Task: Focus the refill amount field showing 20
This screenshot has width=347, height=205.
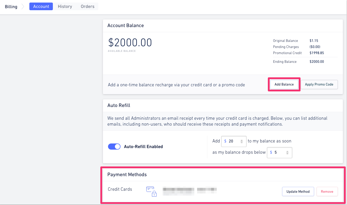Action: coord(234,141)
